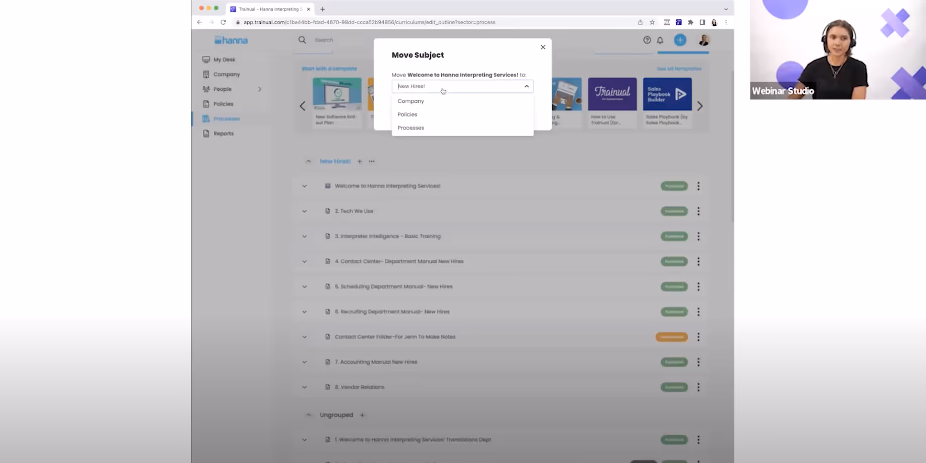Expand 4. Contact Center Department Manual row
Screen dimensions: 926x463
click(305, 262)
